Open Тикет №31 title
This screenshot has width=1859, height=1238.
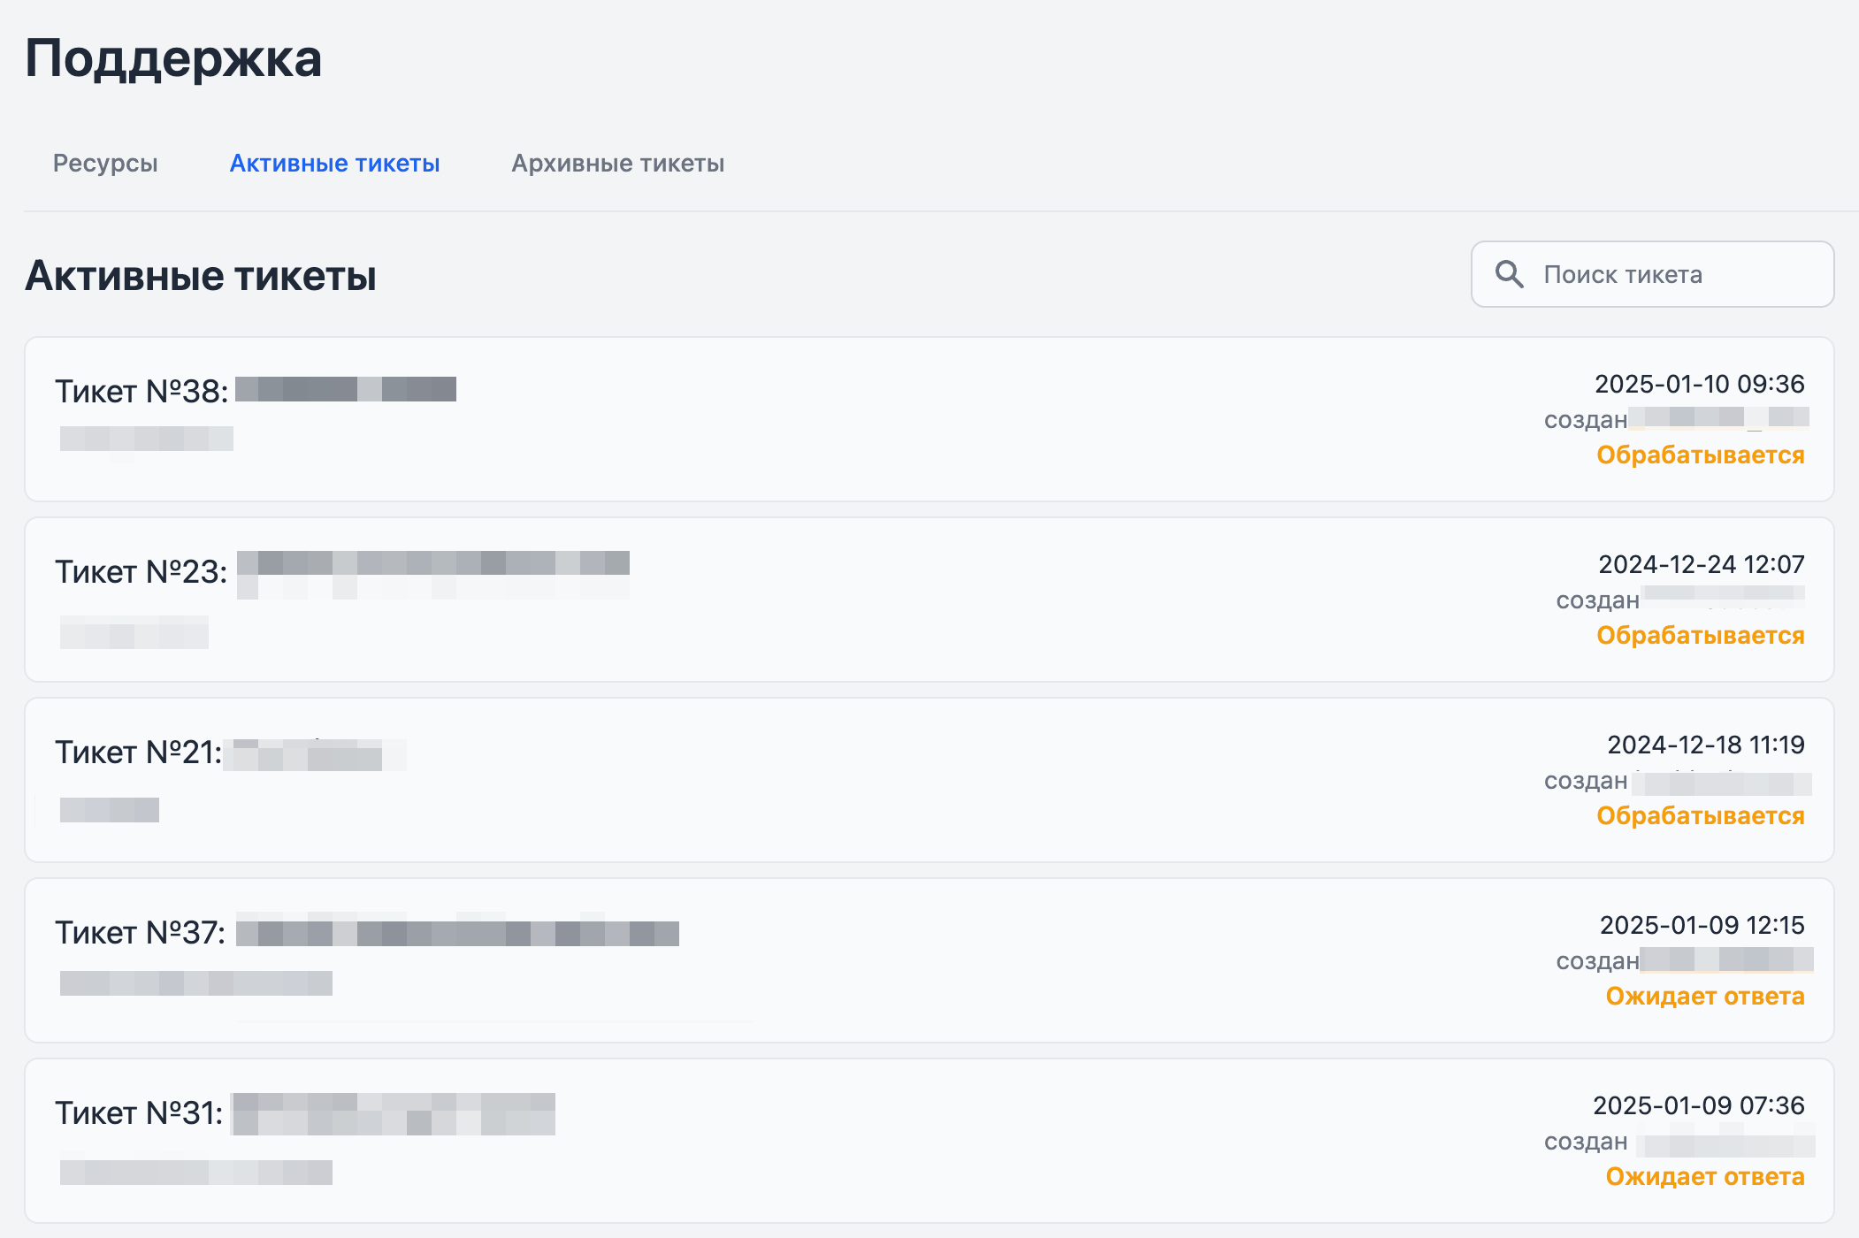pyautogui.click(x=139, y=1112)
